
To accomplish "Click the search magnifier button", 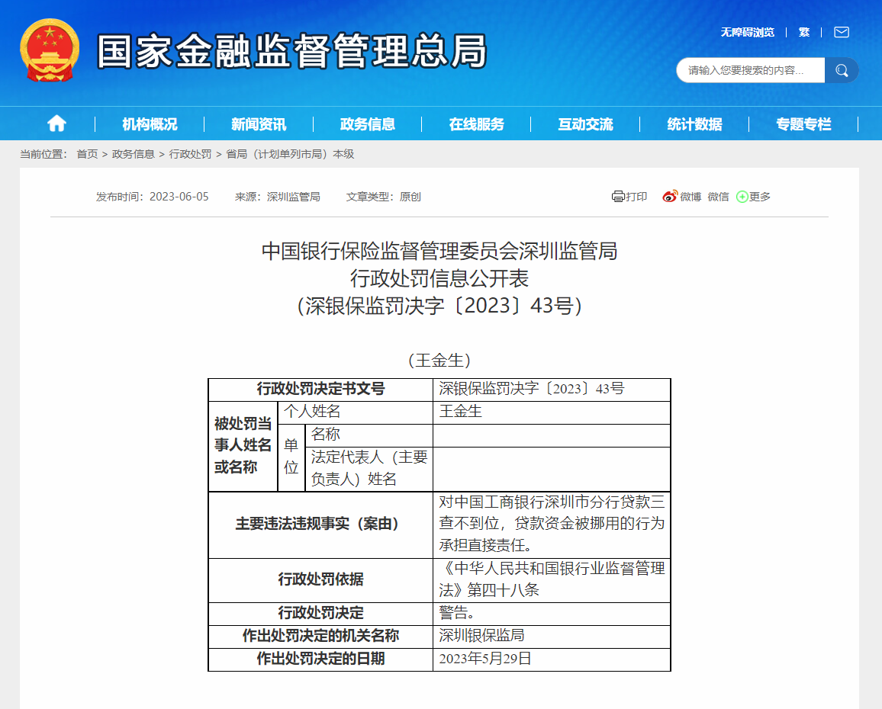I will [x=842, y=70].
